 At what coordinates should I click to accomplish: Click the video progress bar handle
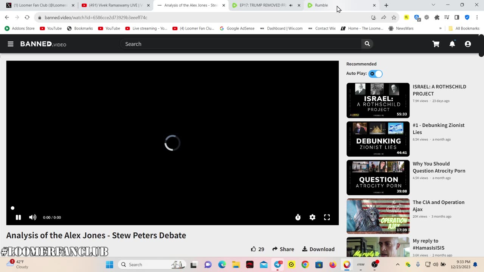[x=12, y=208]
